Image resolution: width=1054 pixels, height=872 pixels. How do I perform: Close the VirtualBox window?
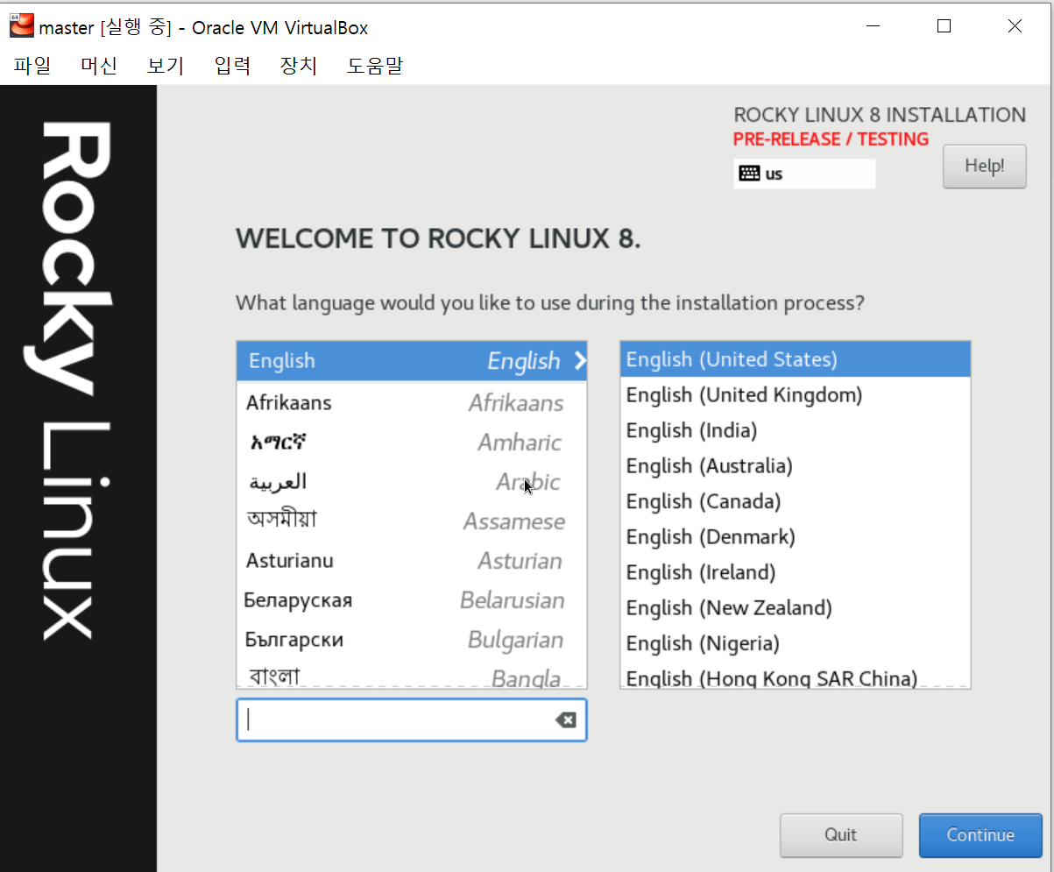pos(1015,26)
